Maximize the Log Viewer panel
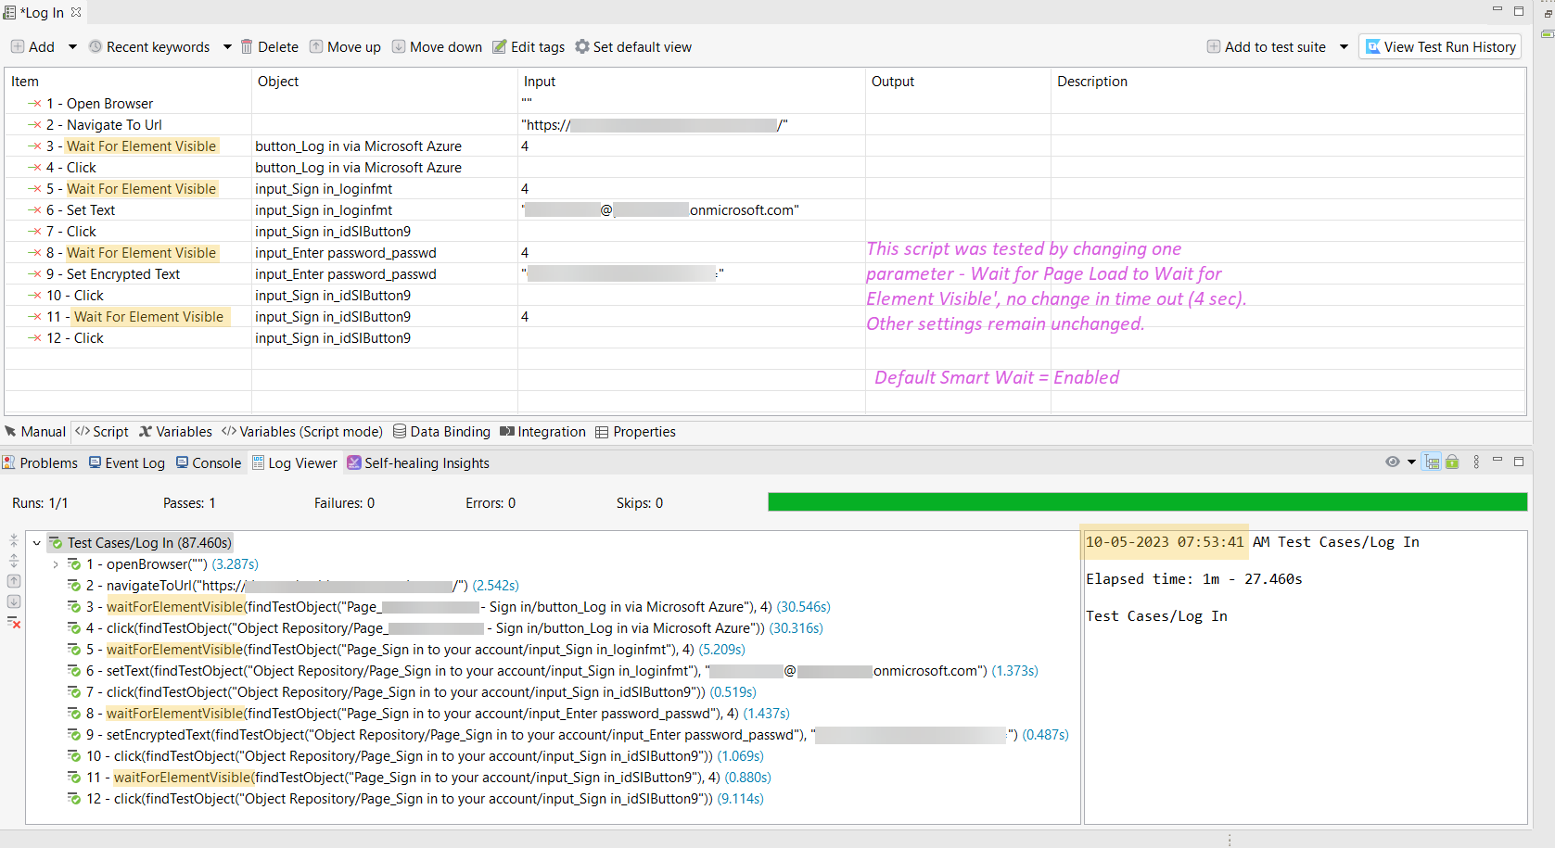The width and height of the screenshot is (1555, 848). pos(1519,461)
